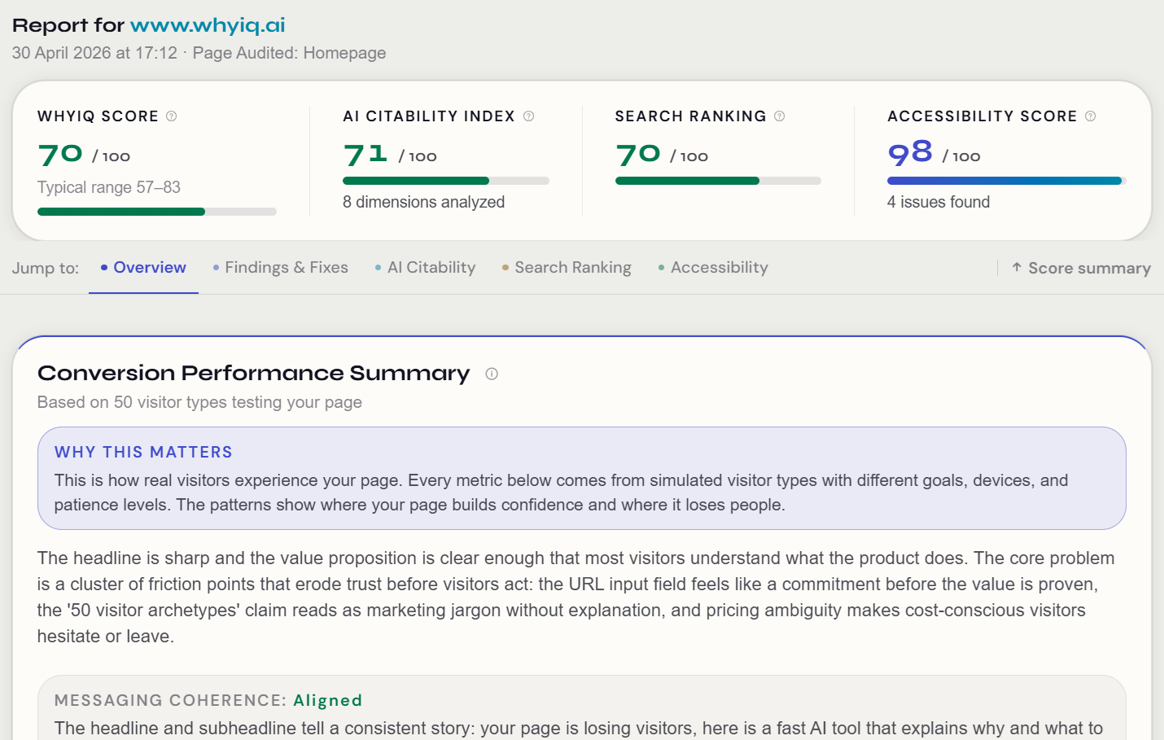Open the www.whyiq.ai report link

(208, 25)
